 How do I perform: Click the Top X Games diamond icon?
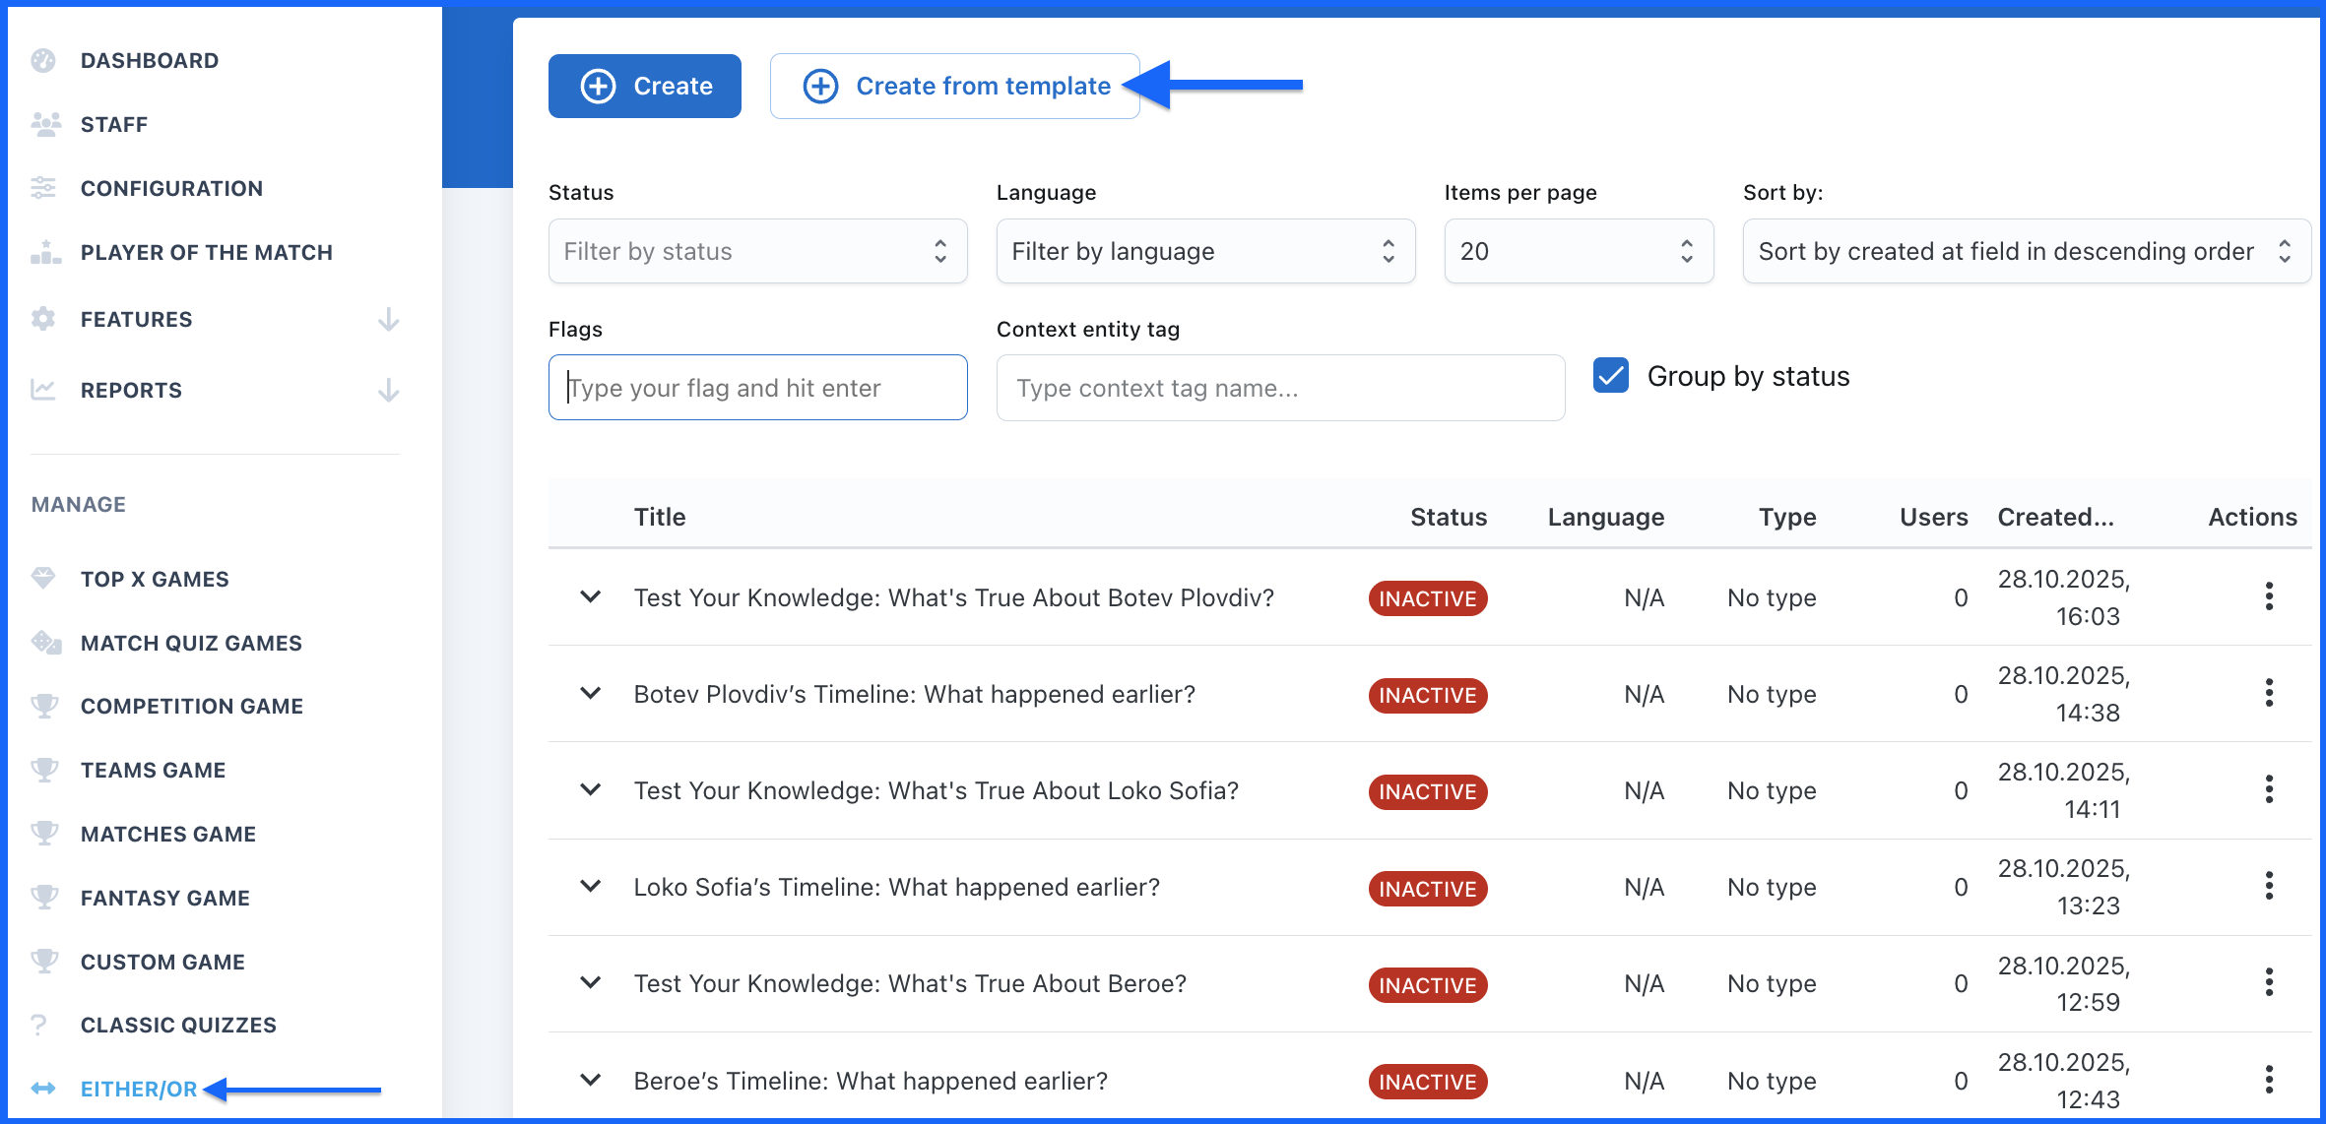[x=43, y=579]
